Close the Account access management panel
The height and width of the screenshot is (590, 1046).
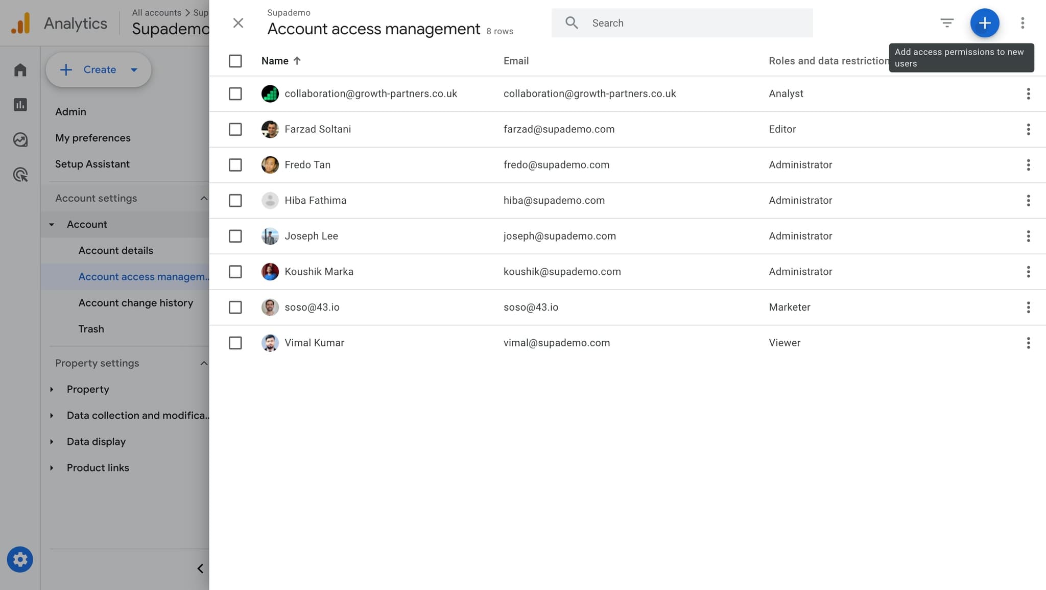238,23
